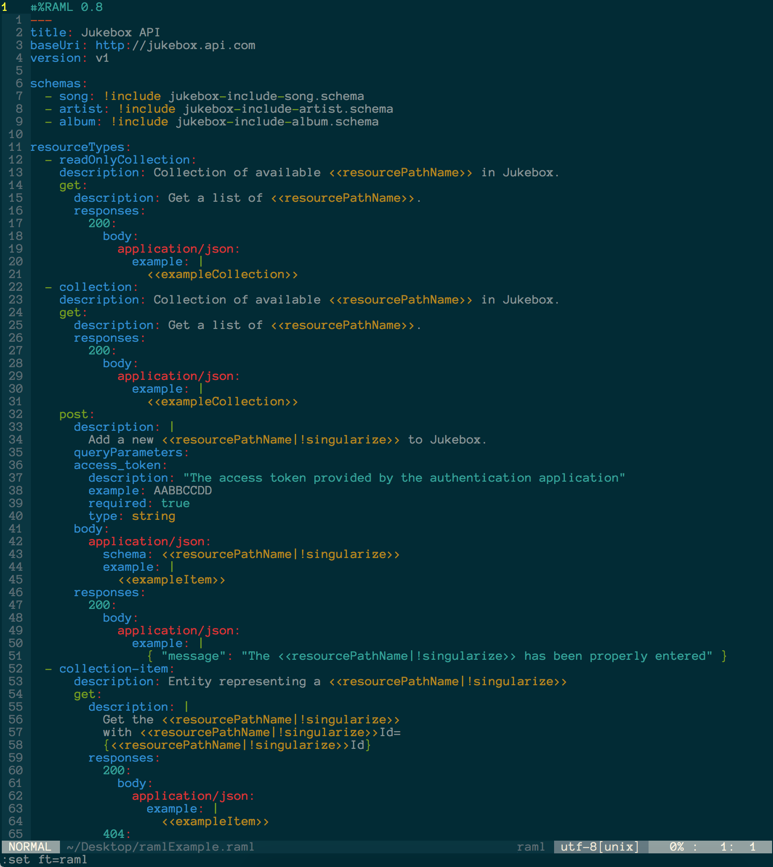The image size is (773, 867).
Task: Click 'jukebox-include-artist.schema' file name
Action: (x=288, y=109)
